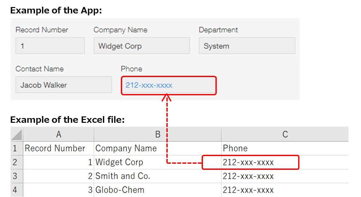
Task: Click the Record Number field showing 1
Action: click(50, 46)
